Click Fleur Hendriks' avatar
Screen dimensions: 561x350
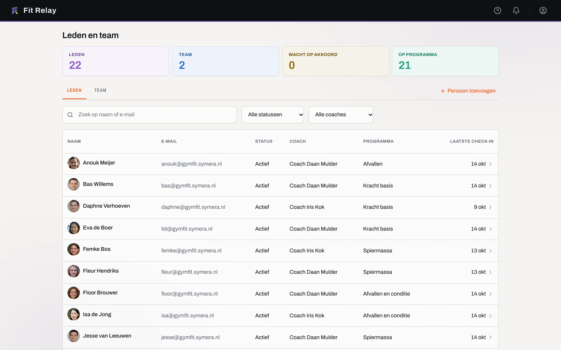(74, 271)
